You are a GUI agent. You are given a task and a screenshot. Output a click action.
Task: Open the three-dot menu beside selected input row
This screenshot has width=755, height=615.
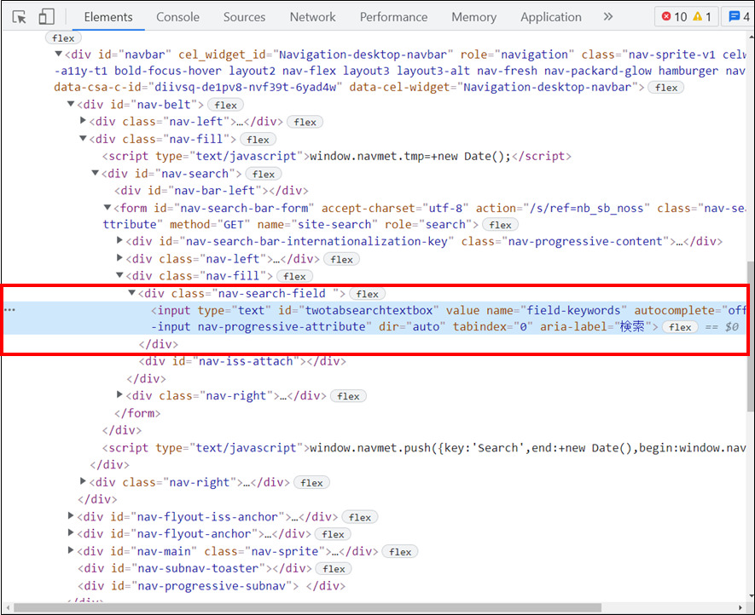(9, 310)
